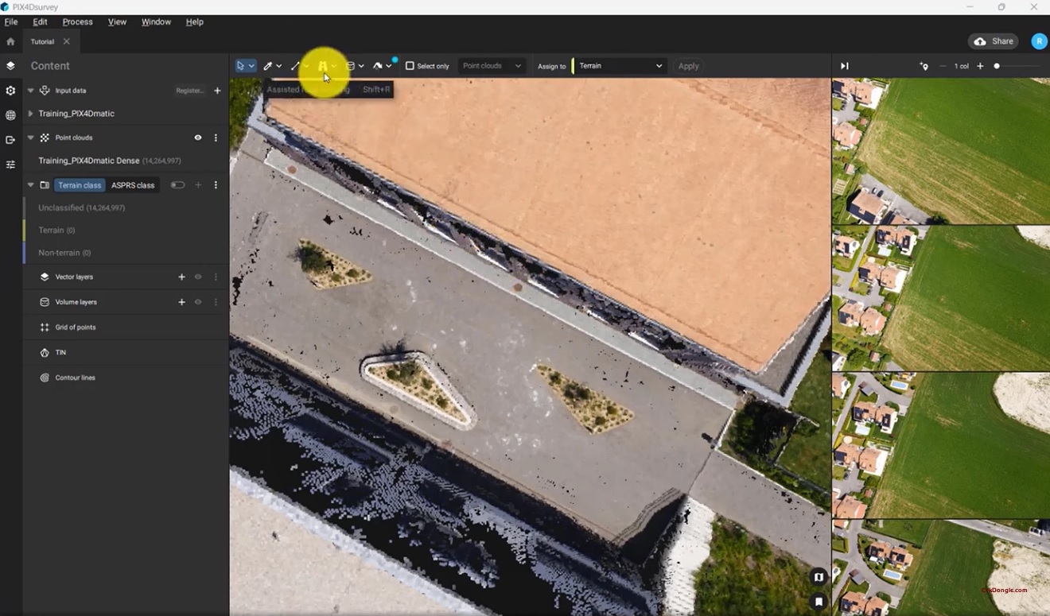Select the volume cylinder tool
The height and width of the screenshot is (616, 1050).
350,66
